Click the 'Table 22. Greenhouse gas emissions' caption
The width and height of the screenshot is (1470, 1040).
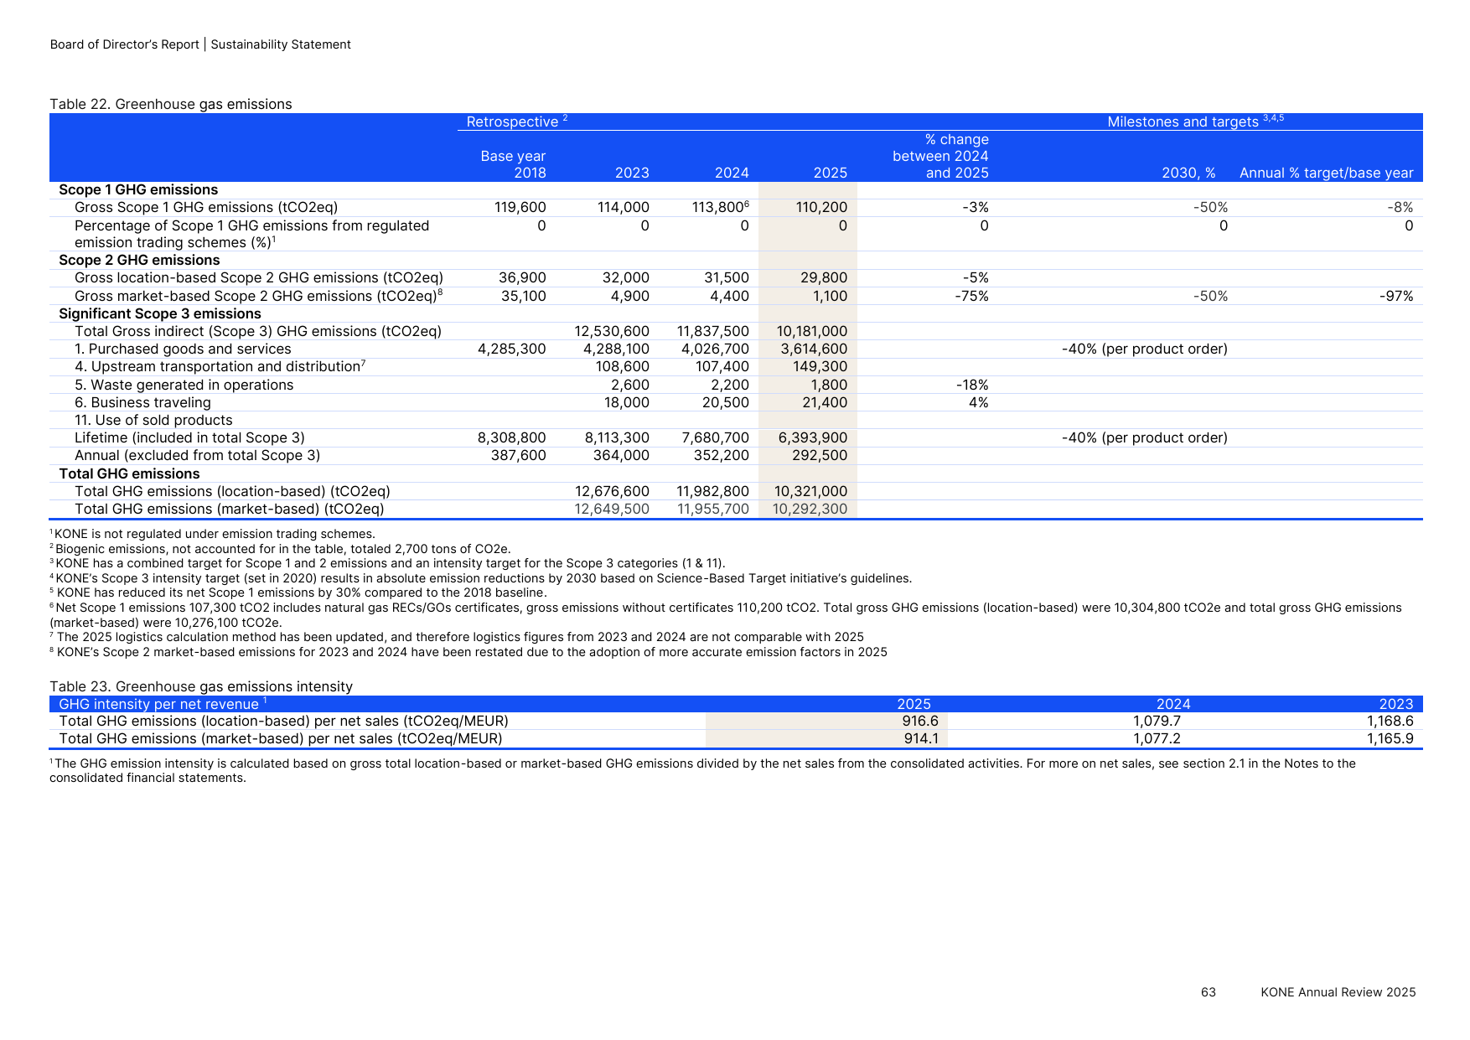pos(171,104)
